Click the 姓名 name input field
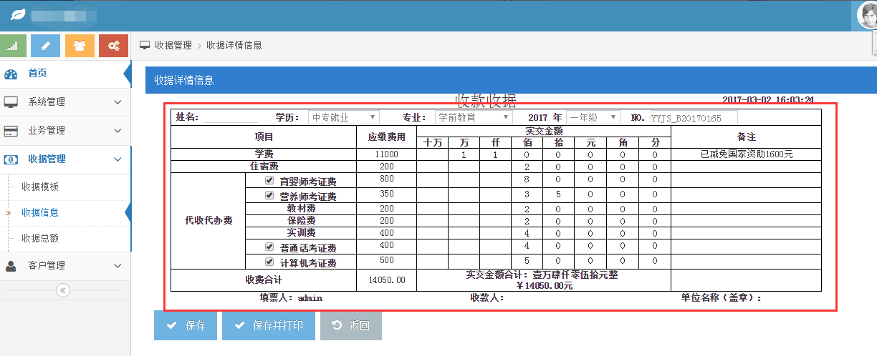Image resolution: width=877 pixels, height=356 pixels. pyautogui.click(x=230, y=117)
